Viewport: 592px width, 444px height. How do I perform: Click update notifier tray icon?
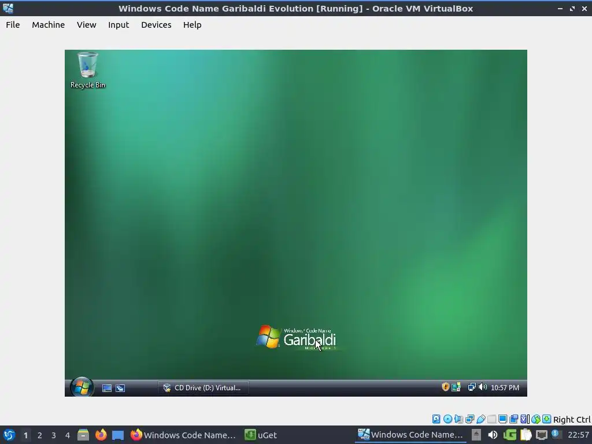coord(556,434)
